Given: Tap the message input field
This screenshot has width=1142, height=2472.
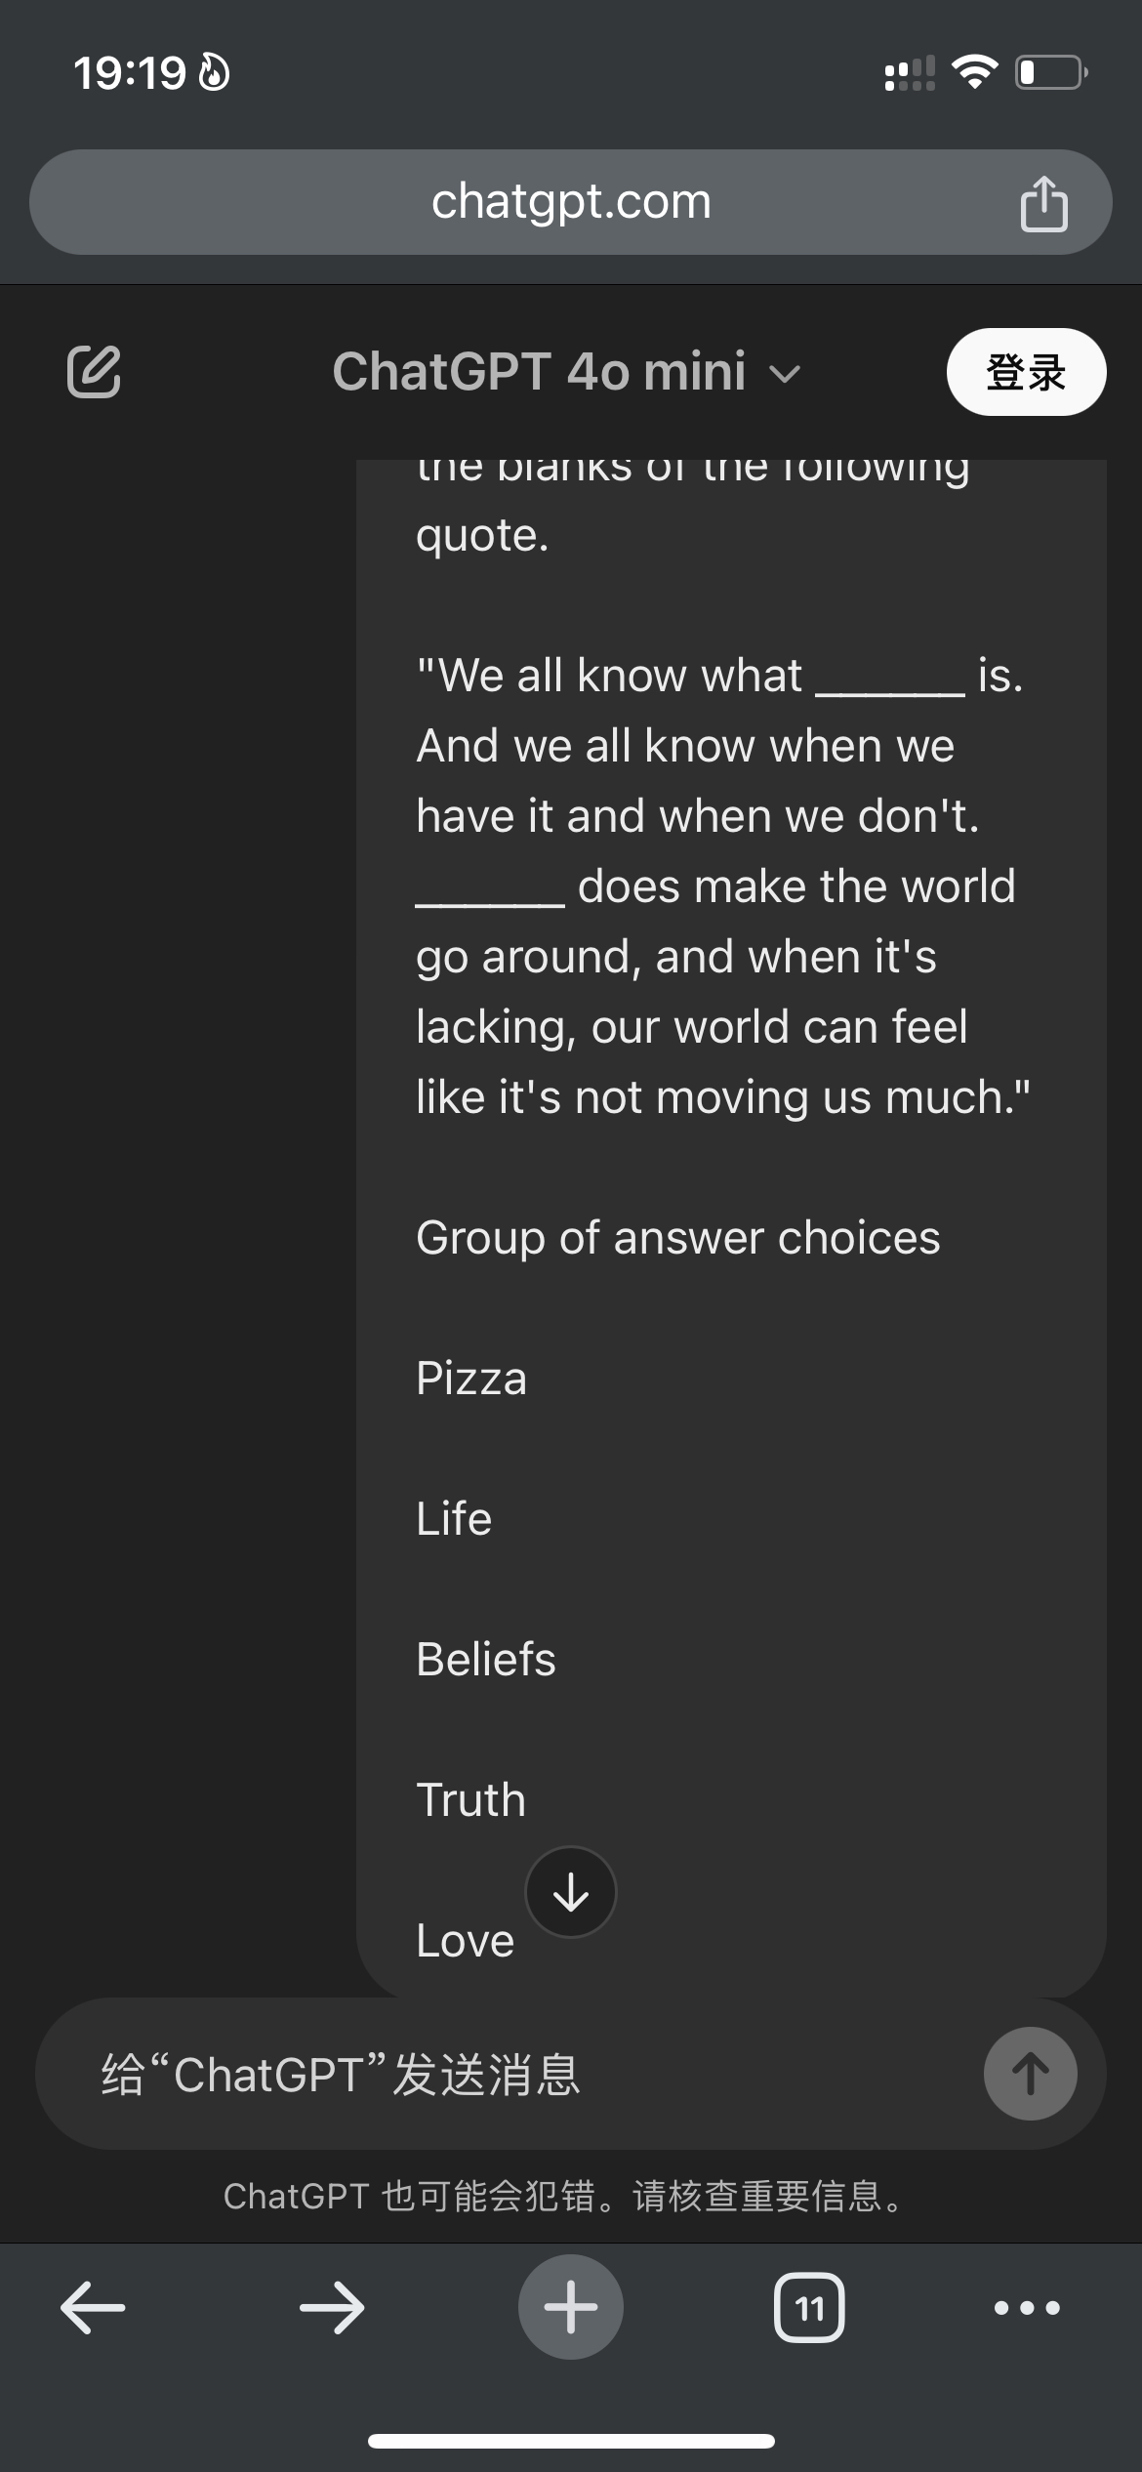Looking at the screenshot, I should pos(390,2074).
